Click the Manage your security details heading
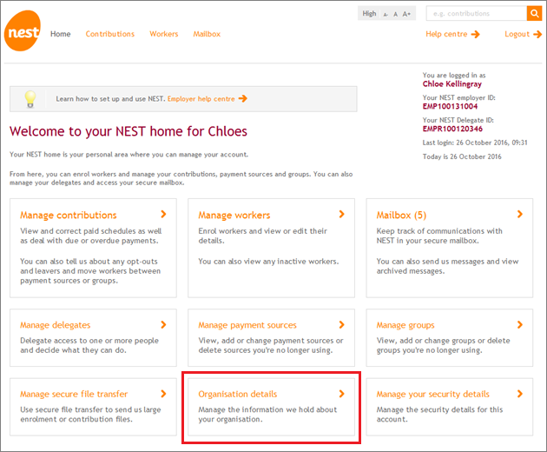This screenshot has height=452, width=547. click(x=433, y=394)
